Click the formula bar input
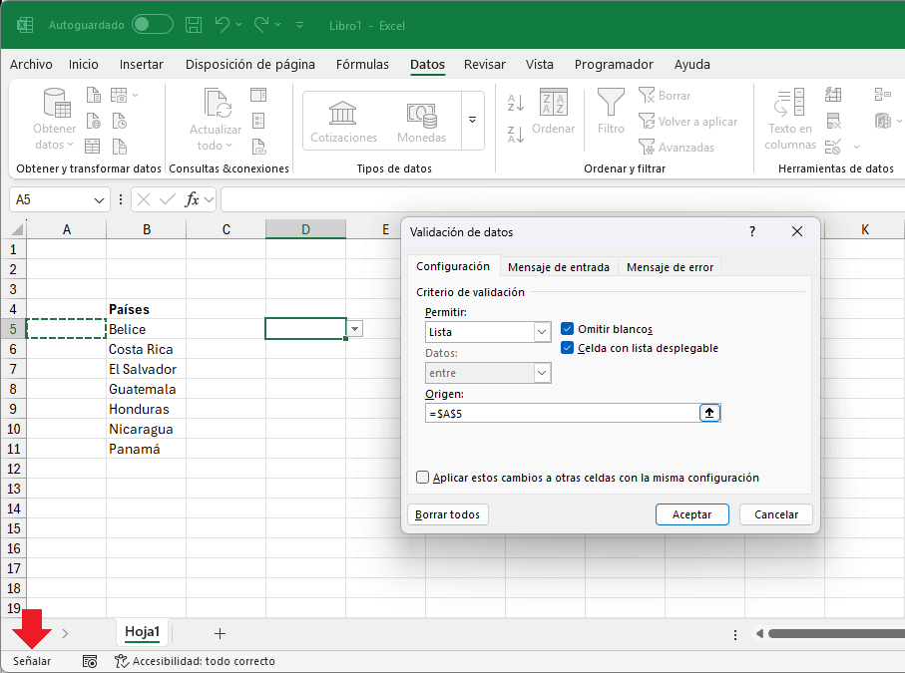The image size is (905, 673). [563, 199]
